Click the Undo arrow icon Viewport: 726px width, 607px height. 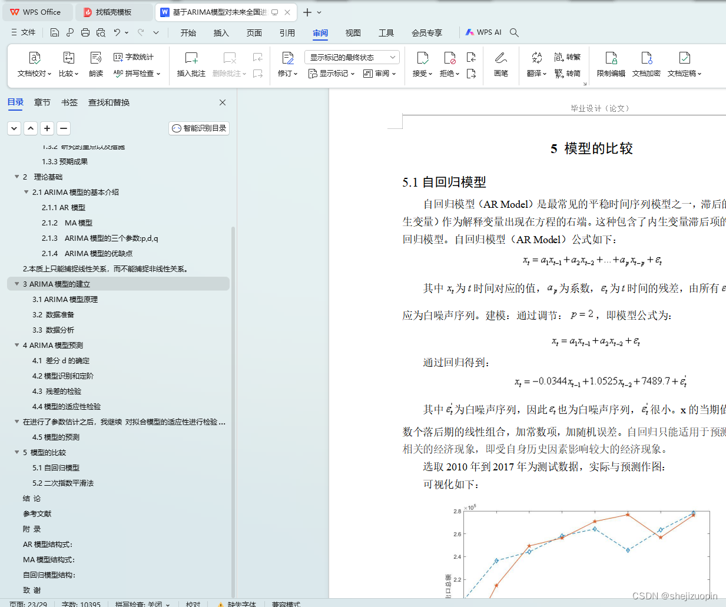point(117,32)
